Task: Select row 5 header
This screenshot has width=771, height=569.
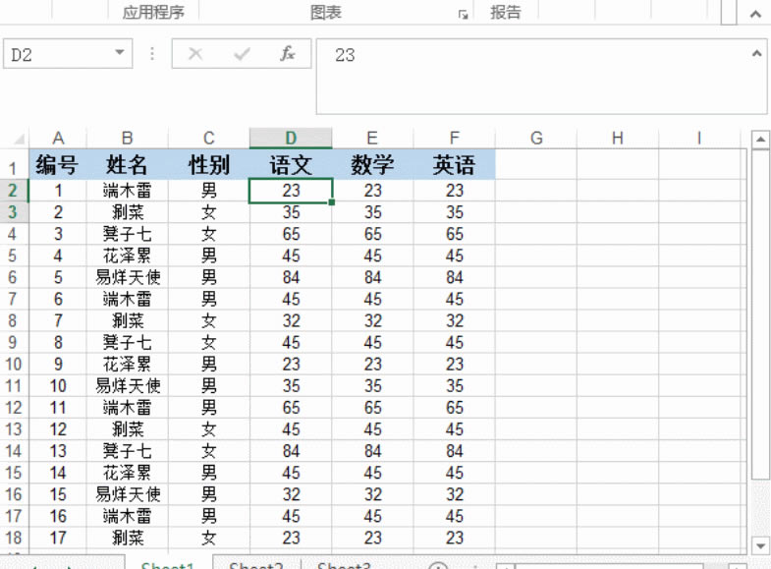Action: [14, 256]
